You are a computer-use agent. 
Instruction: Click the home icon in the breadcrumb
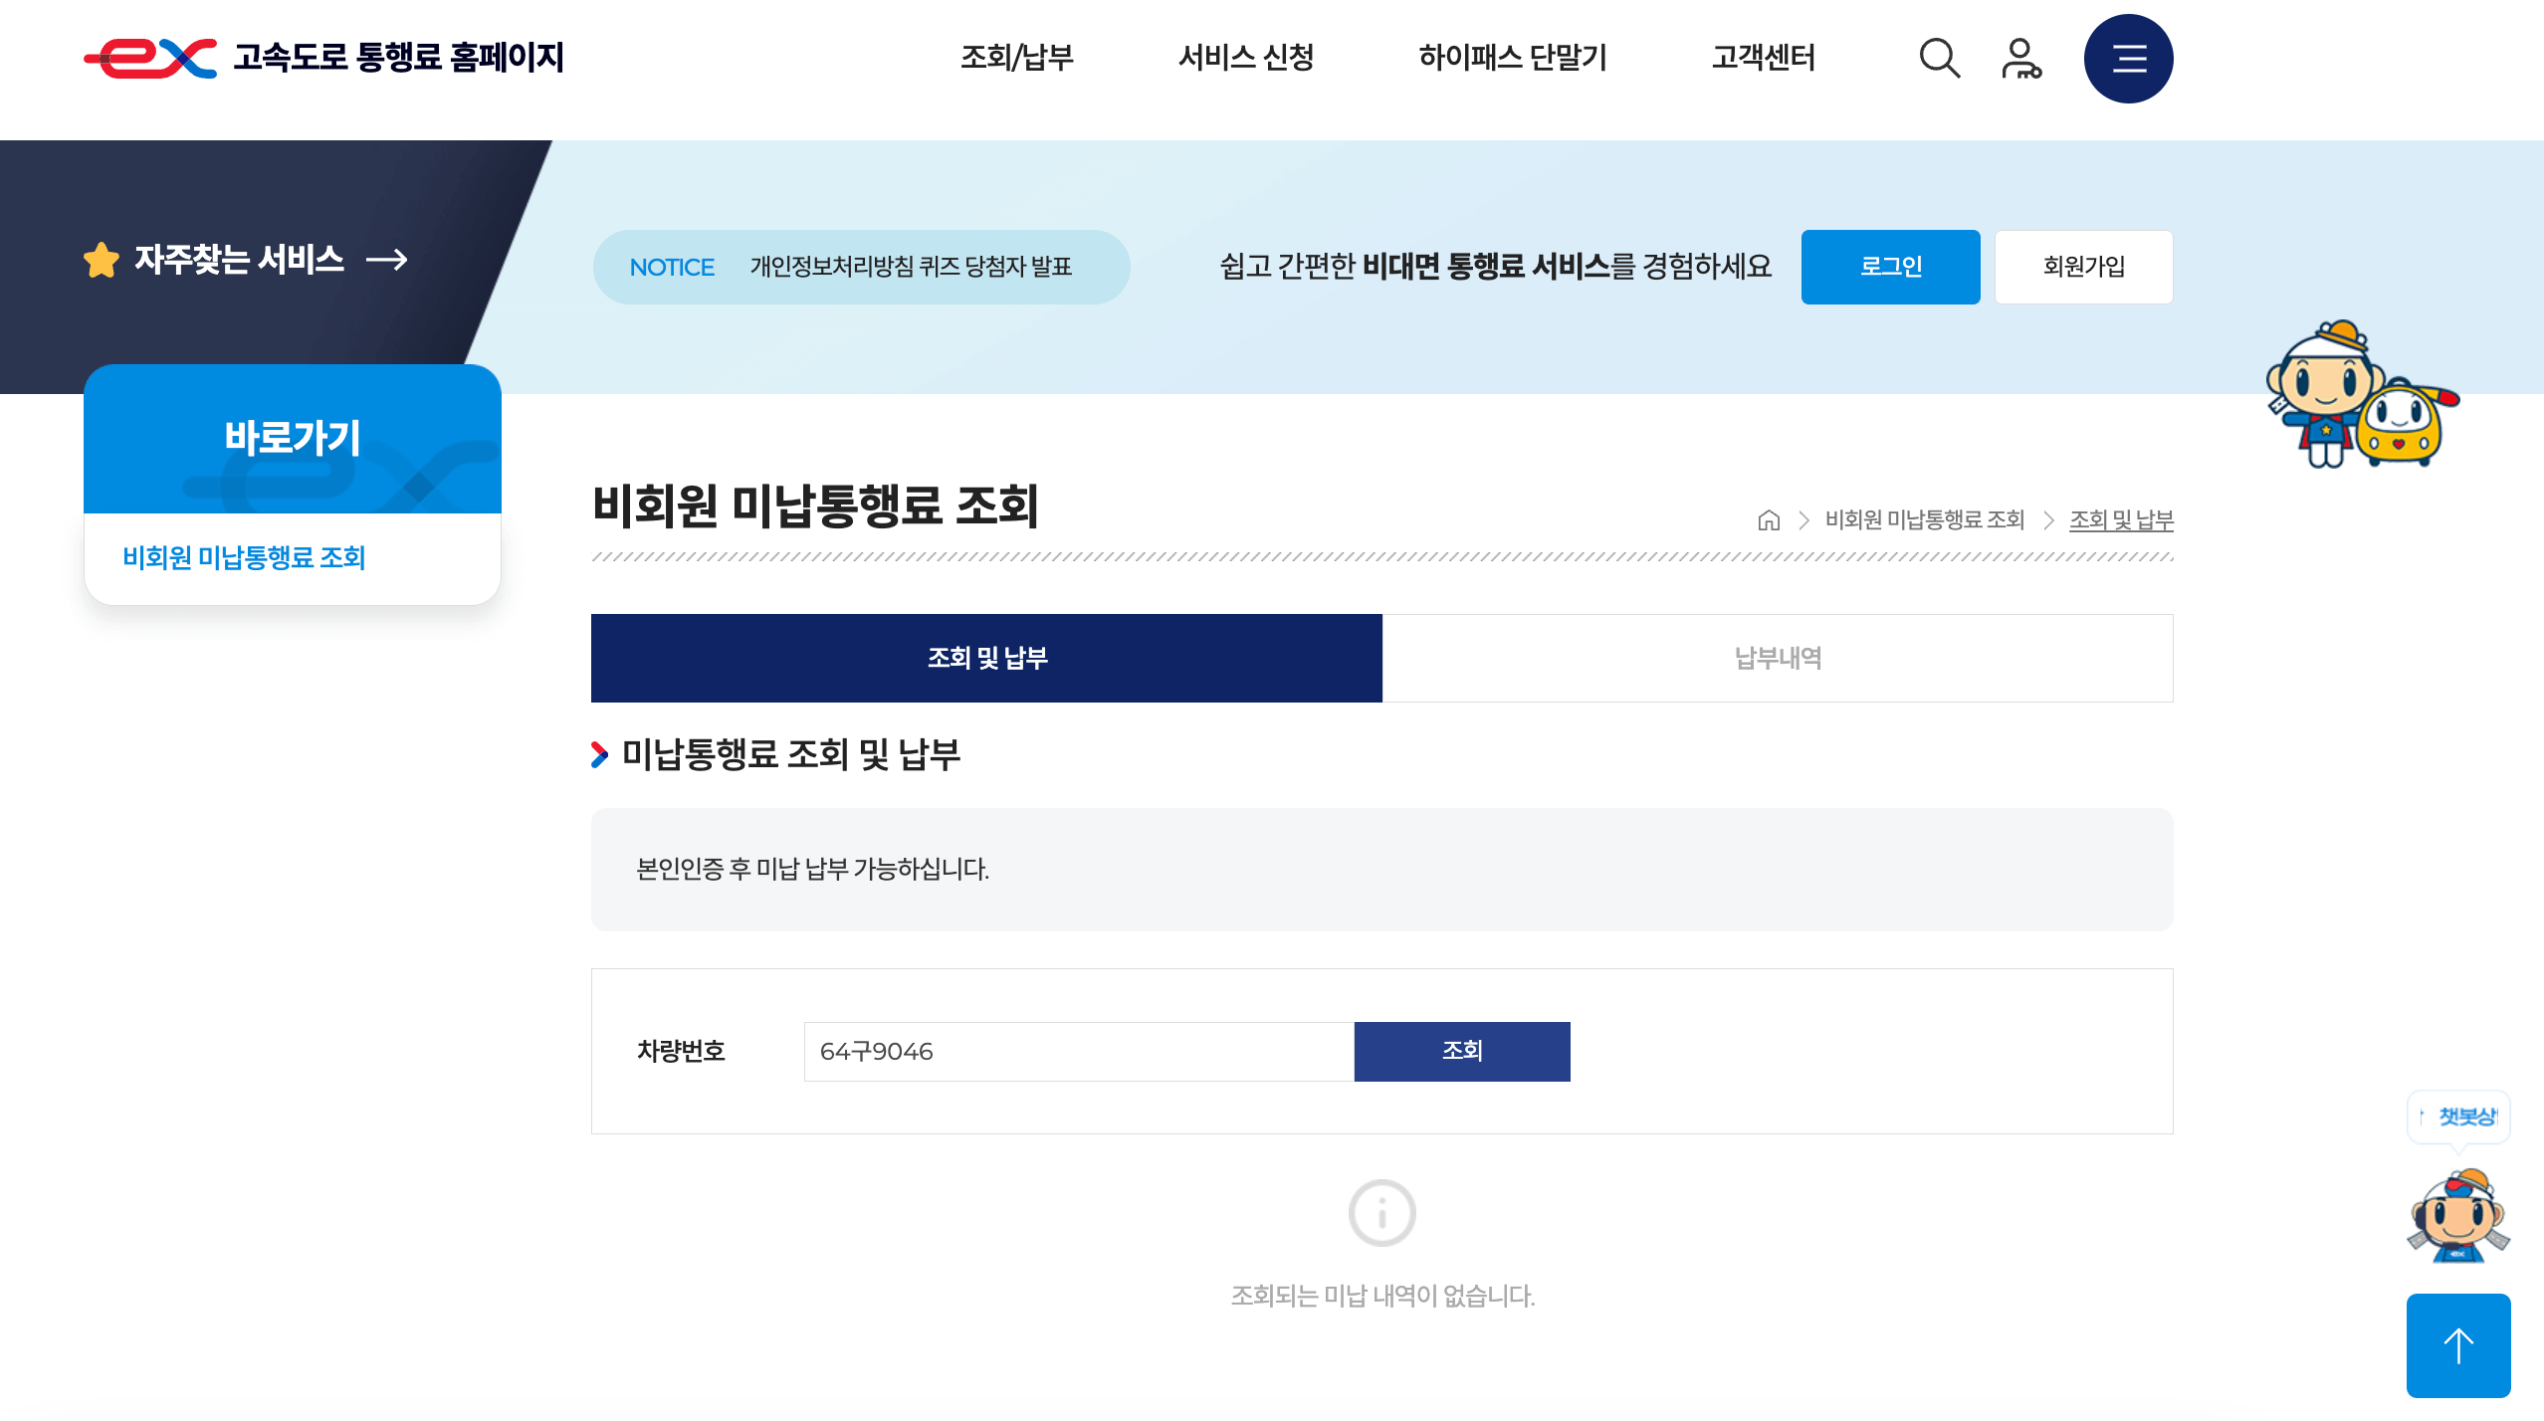1769,519
